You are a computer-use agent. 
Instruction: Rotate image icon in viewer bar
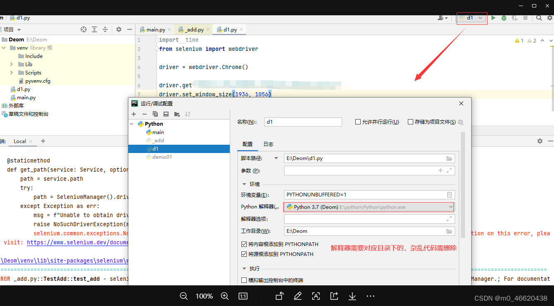(x=279, y=296)
